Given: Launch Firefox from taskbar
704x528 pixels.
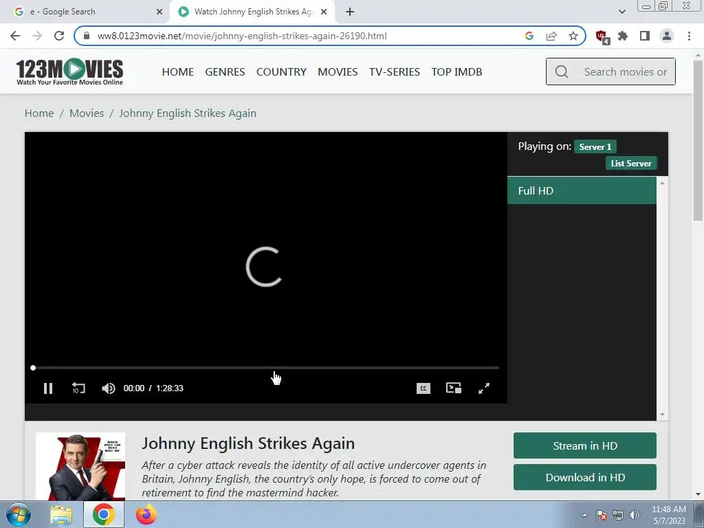Looking at the screenshot, I should click(146, 514).
